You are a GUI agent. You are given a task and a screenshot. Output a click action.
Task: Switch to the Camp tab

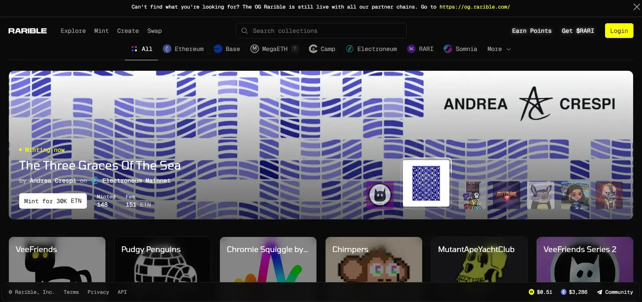[x=322, y=49]
